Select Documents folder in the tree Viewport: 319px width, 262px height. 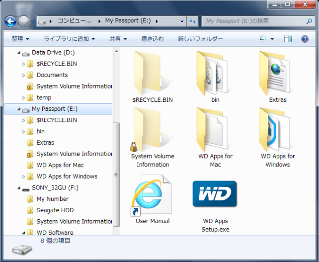[52, 75]
